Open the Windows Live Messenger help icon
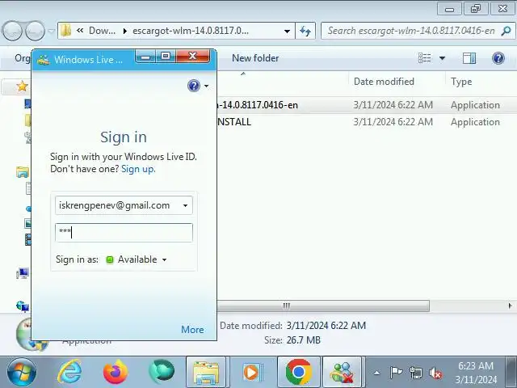Image resolution: width=517 pixels, height=388 pixels. 194,86
